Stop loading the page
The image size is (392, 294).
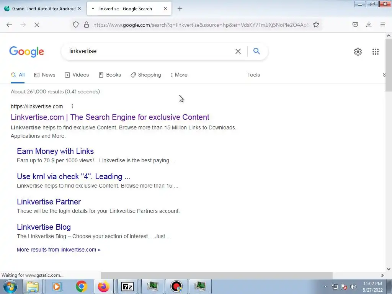pos(36,25)
